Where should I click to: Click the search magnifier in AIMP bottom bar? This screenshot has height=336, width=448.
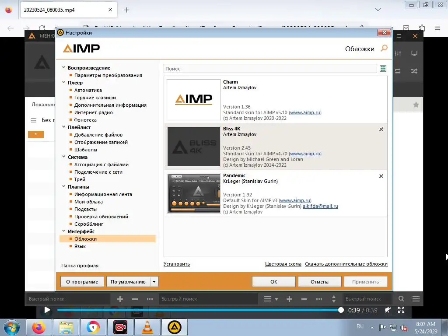(401, 299)
